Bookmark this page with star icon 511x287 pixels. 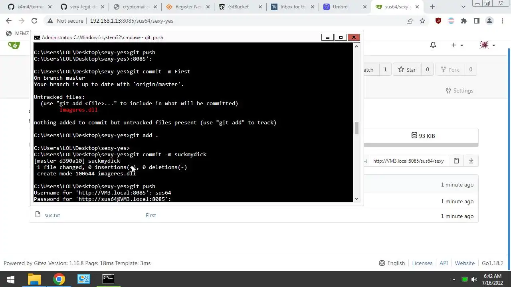click(x=422, y=21)
